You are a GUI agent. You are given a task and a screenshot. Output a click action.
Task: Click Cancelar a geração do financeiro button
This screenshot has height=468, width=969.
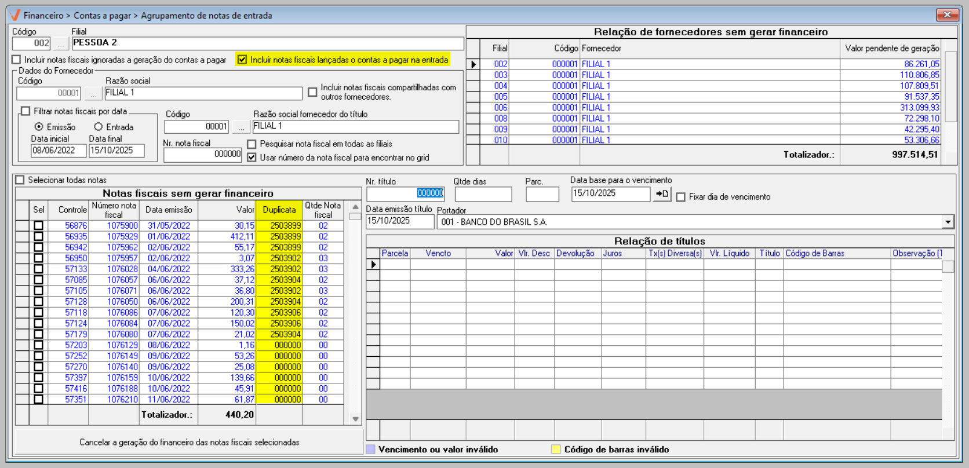coord(189,442)
